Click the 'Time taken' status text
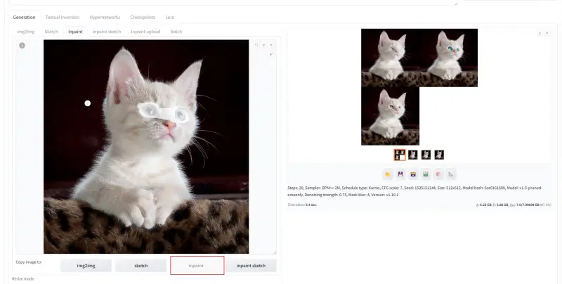562x284 pixels. (x=302, y=205)
